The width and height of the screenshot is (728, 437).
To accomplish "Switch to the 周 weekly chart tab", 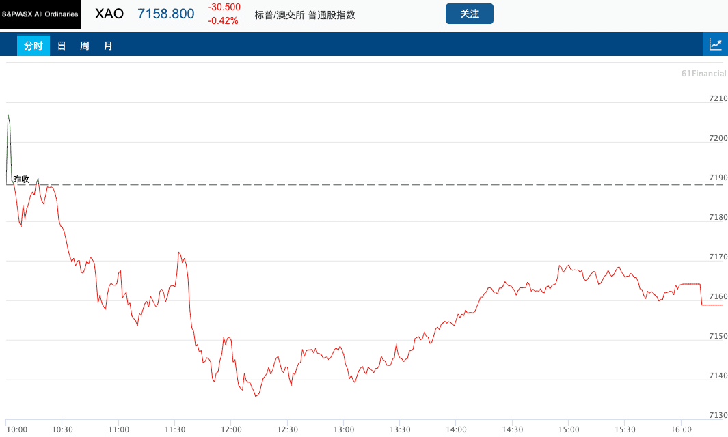I will point(85,46).
